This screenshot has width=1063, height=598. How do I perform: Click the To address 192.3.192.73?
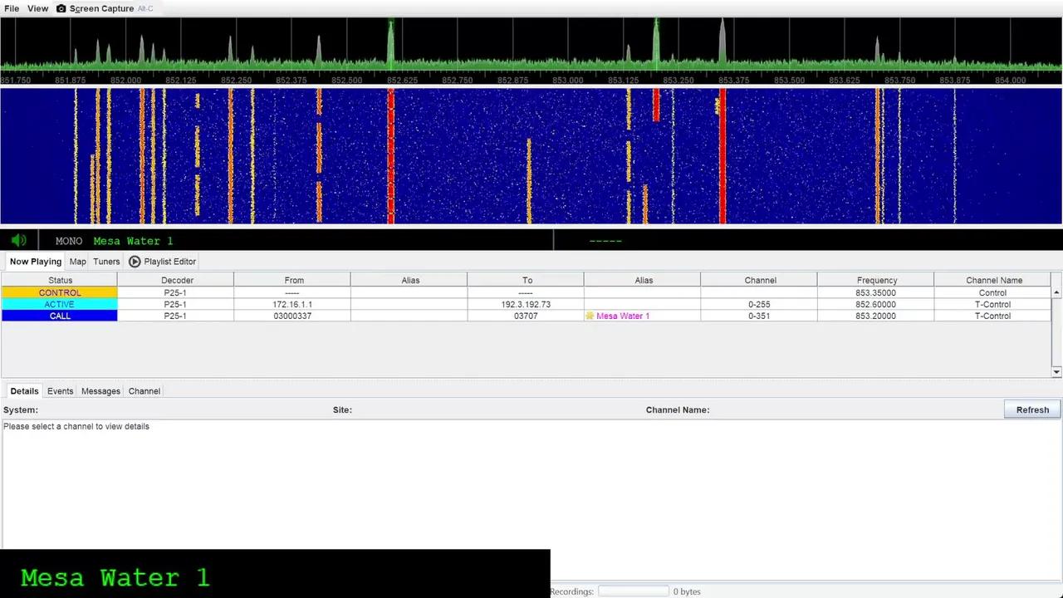526,304
